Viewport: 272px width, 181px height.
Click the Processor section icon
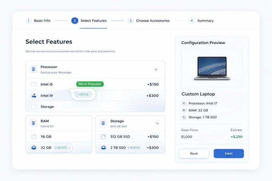[33, 69]
